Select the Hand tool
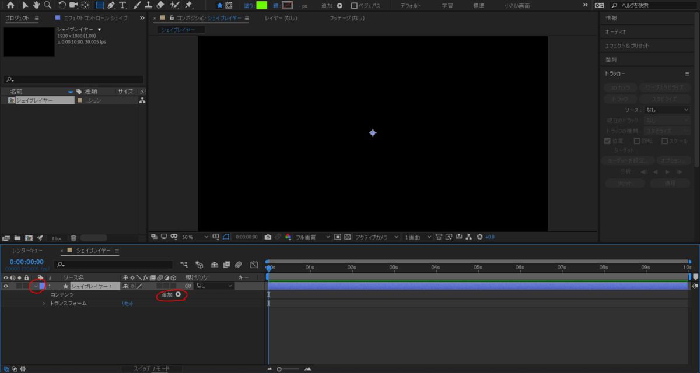 (36, 5)
